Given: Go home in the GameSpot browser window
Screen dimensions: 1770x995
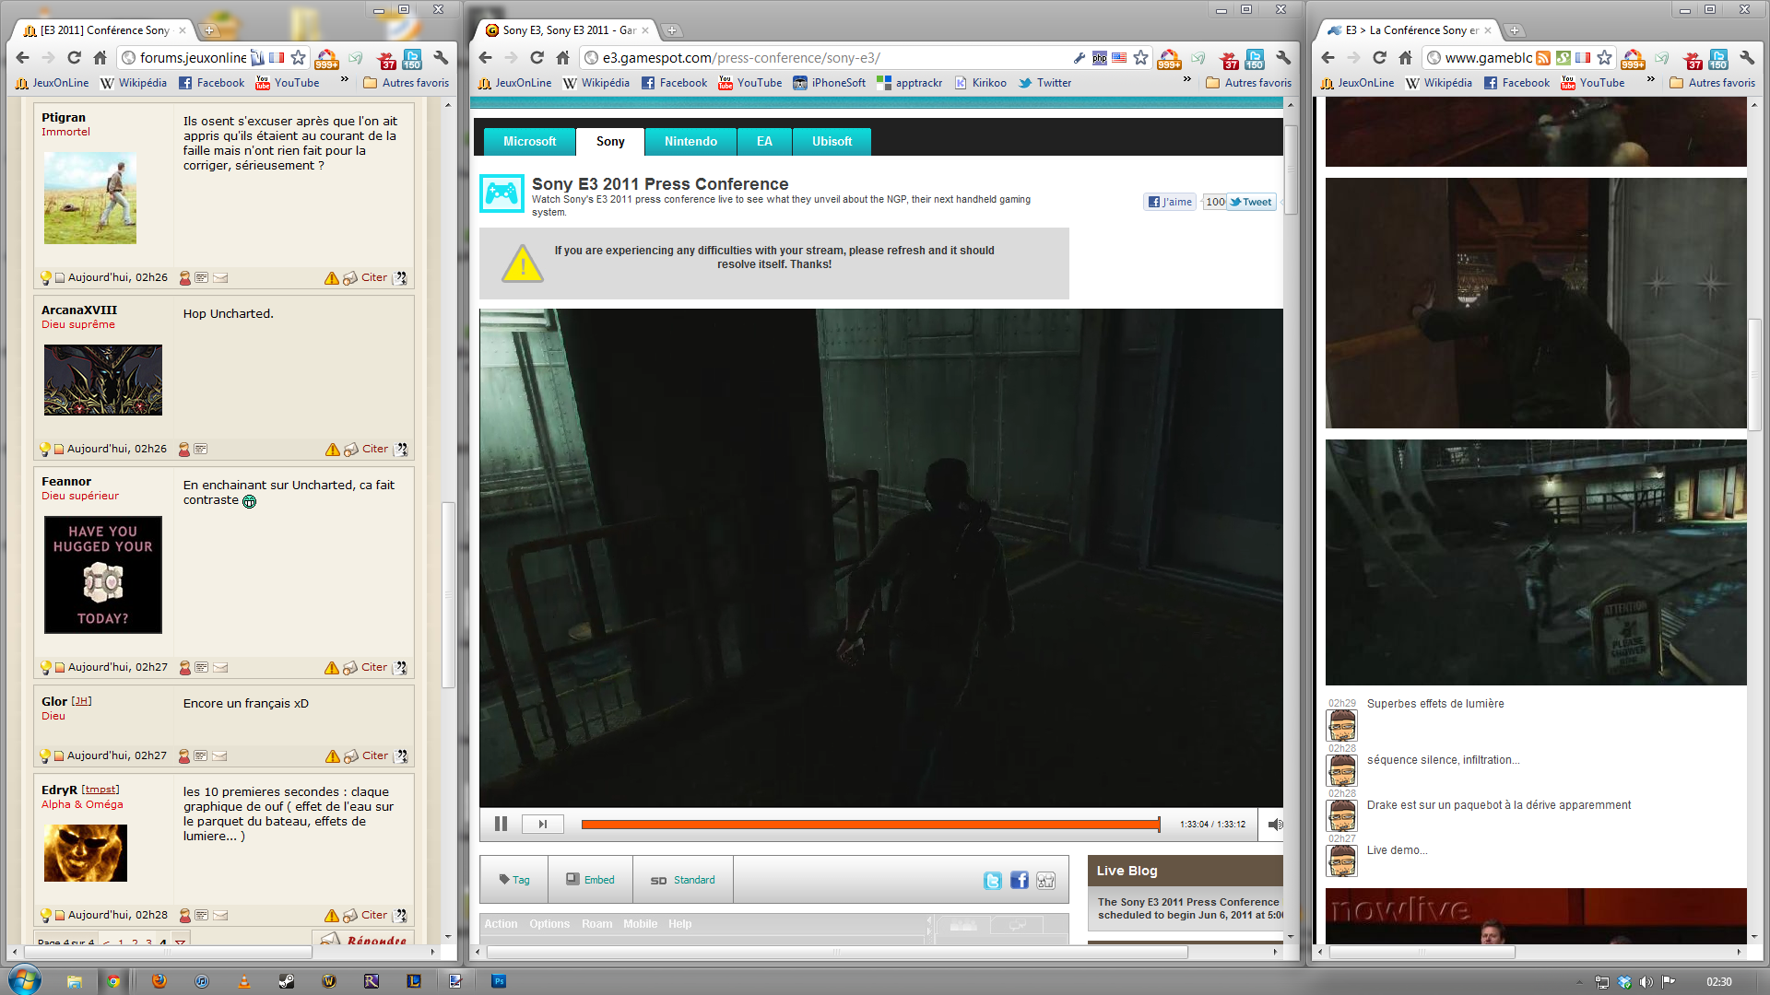Looking at the screenshot, I should (x=563, y=57).
